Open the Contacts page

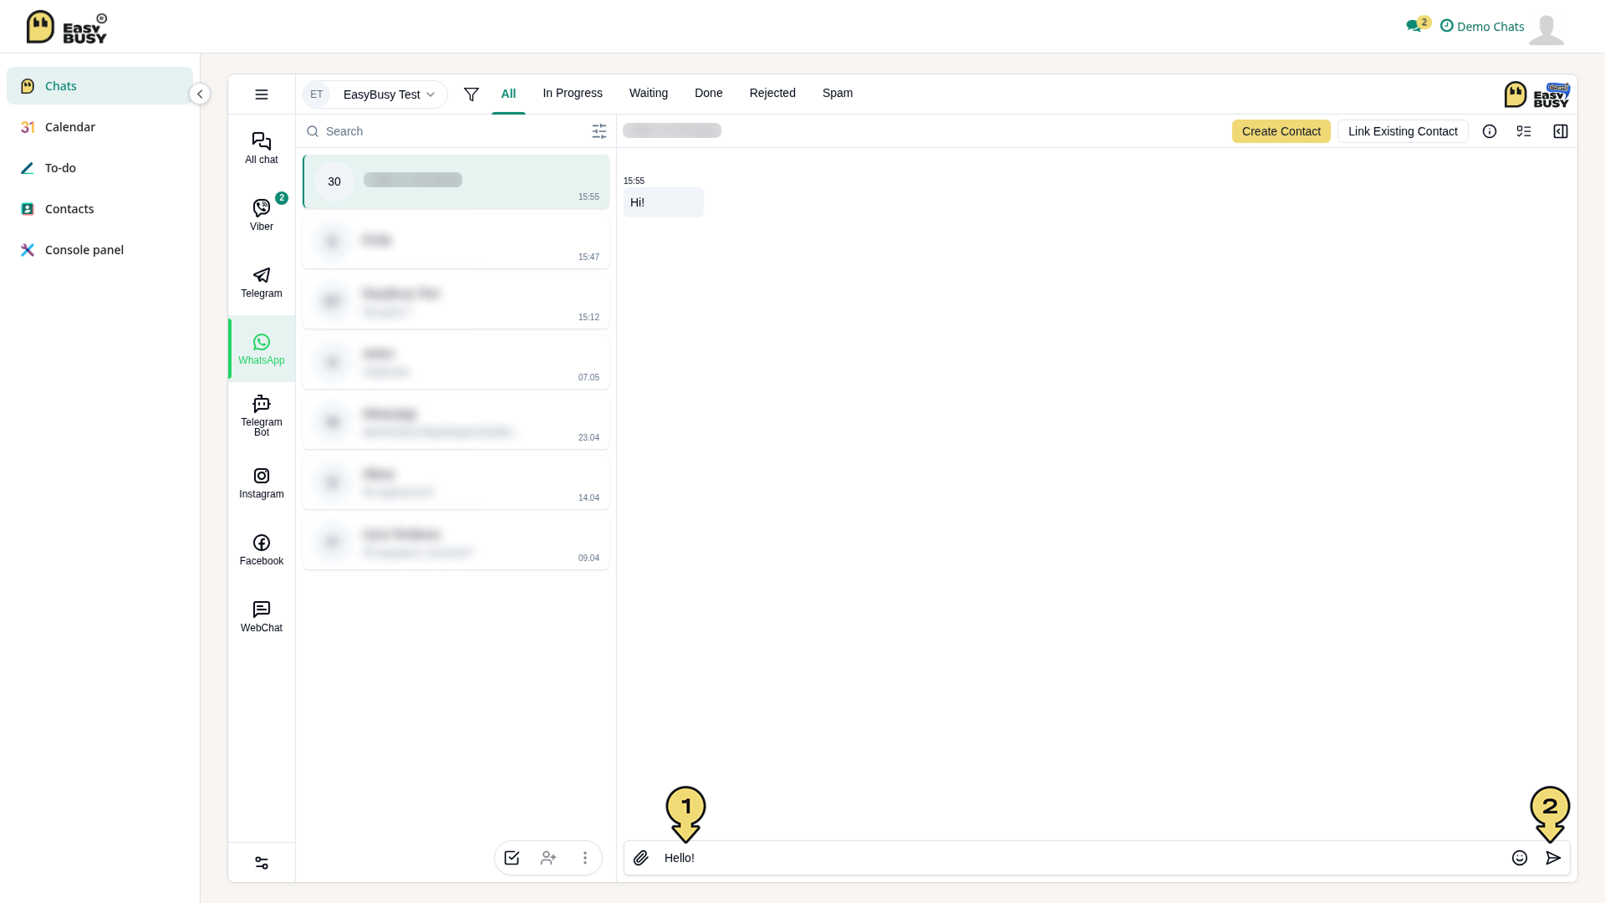[x=99, y=209]
